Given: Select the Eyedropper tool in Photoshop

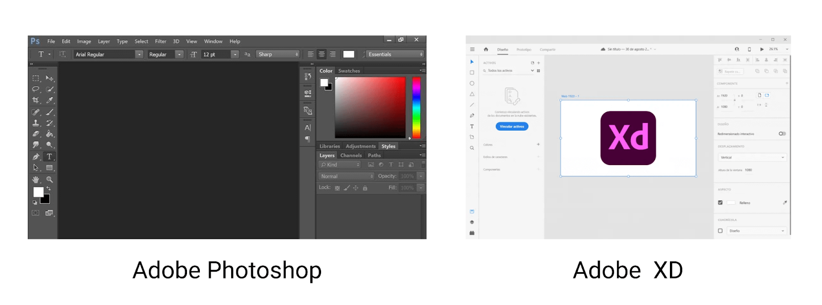Looking at the screenshot, I should tap(50, 100).
